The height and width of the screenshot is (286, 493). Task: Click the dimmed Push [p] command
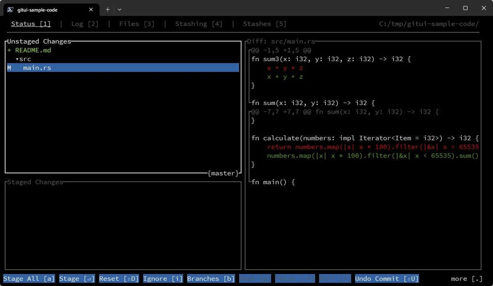click(x=255, y=279)
